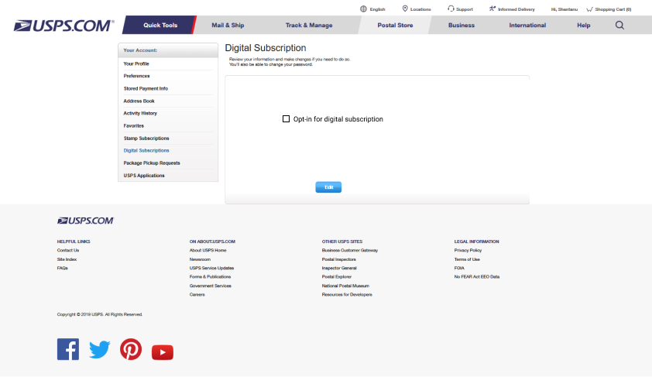This screenshot has width=652, height=380.
Task: Click Resources for Developers link
Action: [x=347, y=295]
